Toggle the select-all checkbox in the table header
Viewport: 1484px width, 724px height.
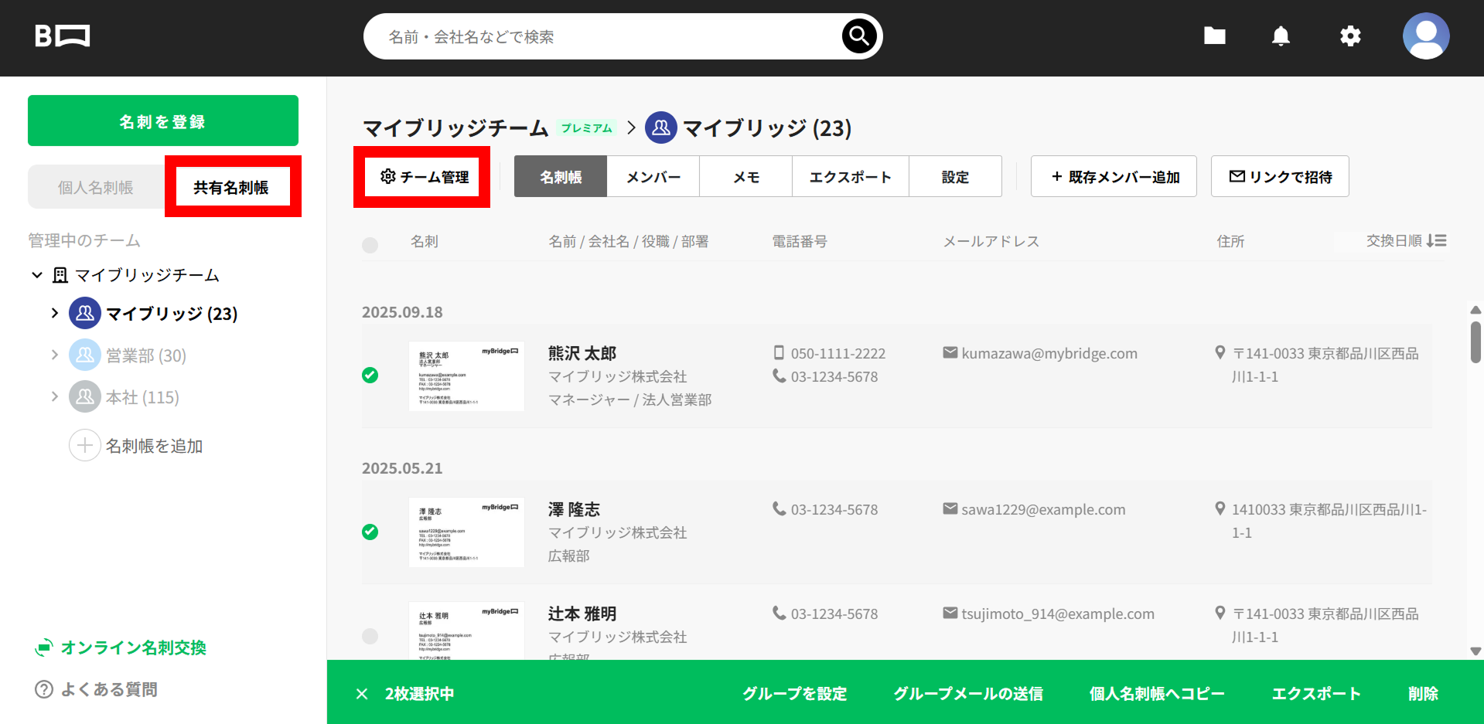click(370, 245)
